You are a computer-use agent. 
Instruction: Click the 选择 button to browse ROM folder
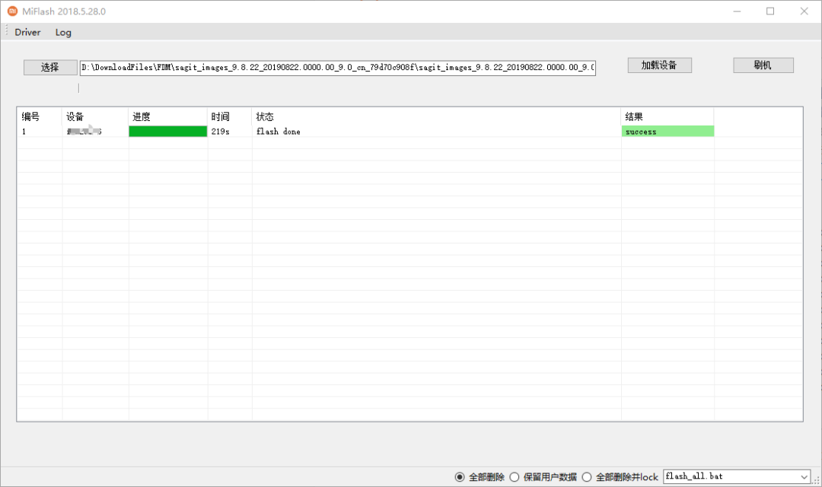49,67
